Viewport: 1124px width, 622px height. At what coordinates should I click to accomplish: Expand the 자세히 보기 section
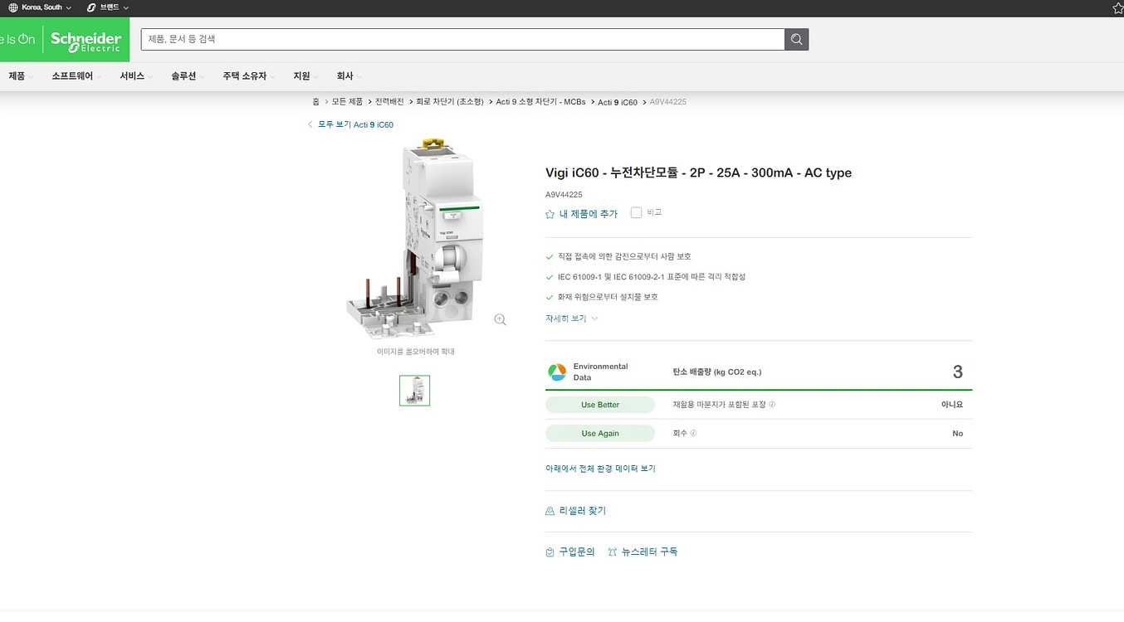tap(572, 318)
